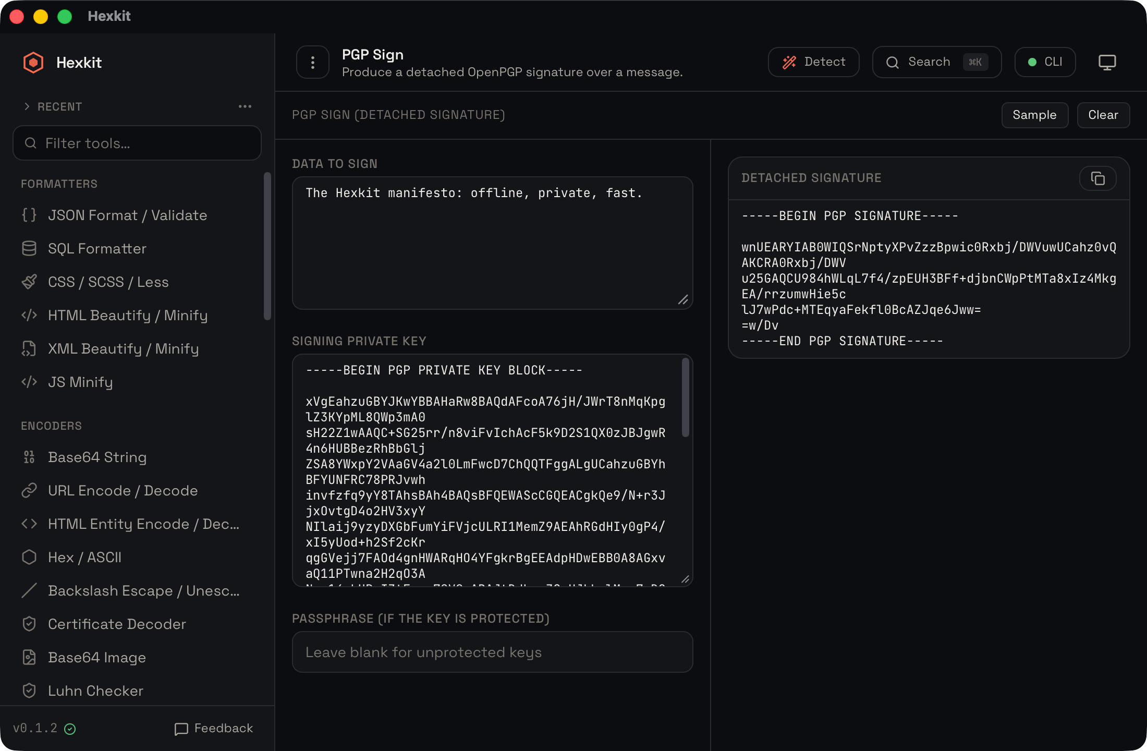Click the Clear button
Image resolution: width=1147 pixels, height=751 pixels.
[1103, 115]
